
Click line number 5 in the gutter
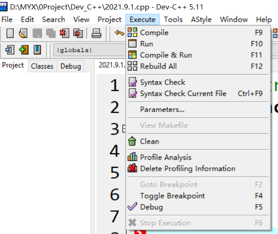(x=114, y=173)
